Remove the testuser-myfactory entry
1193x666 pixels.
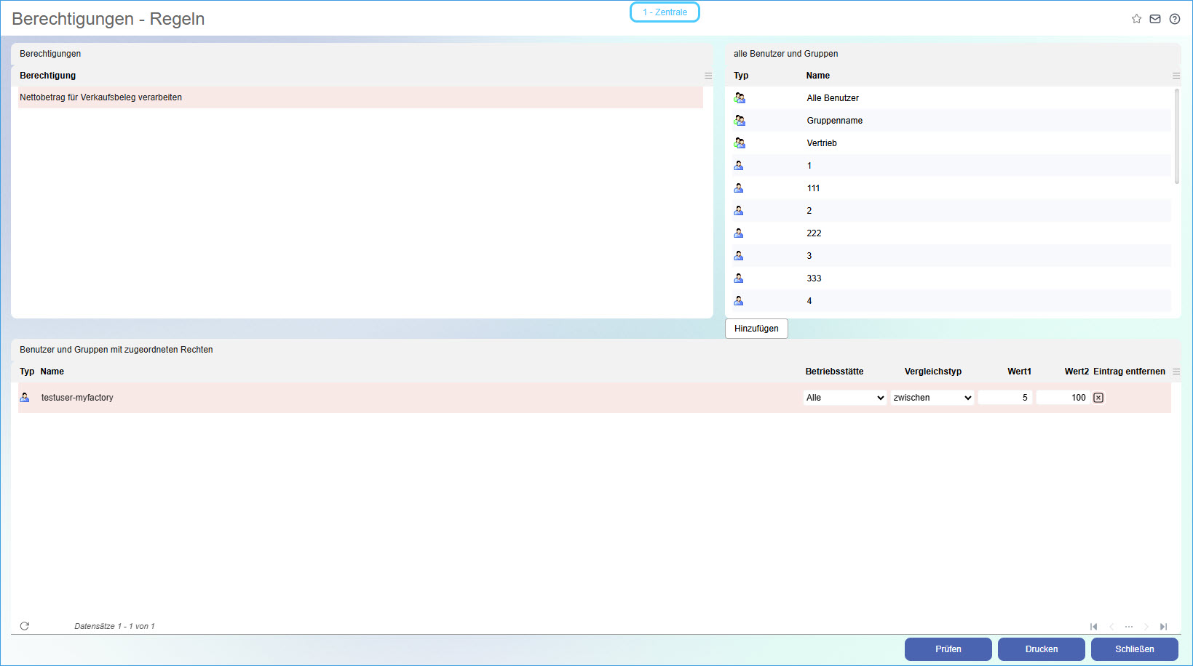click(1098, 398)
